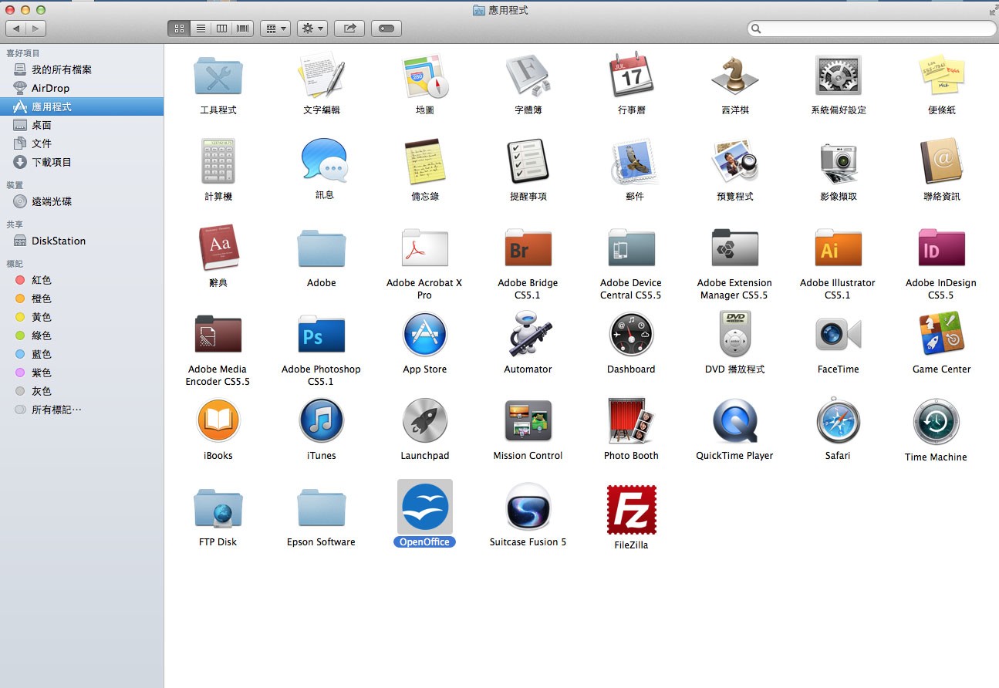Select the 訊息 Messages icon

click(324, 161)
